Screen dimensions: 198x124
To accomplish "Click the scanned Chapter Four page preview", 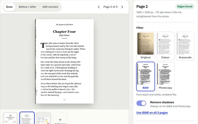I will (x=64, y=62).
